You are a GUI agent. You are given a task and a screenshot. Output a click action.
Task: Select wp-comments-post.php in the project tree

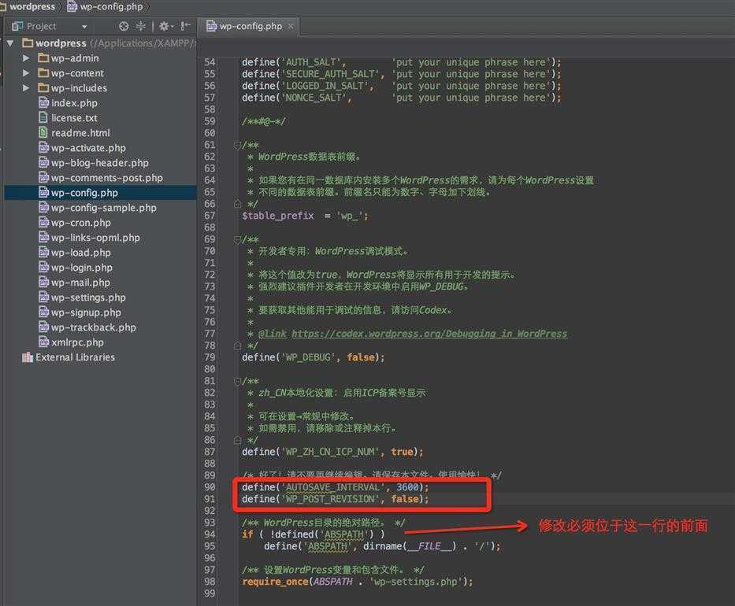(x=107, y=178)
